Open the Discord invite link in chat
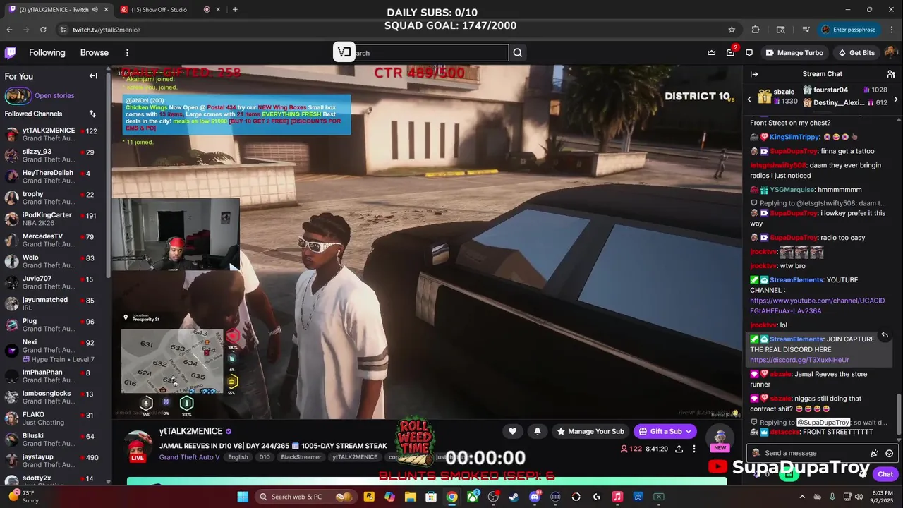The image size is (903, 508). pos(799,360)
